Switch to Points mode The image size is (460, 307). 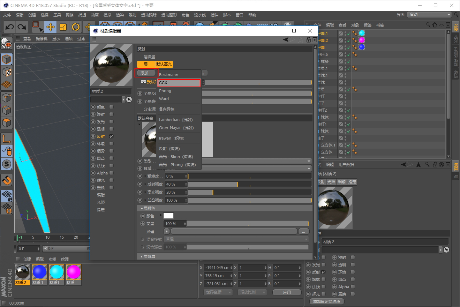pyautogui.click(x=7, y=98)
